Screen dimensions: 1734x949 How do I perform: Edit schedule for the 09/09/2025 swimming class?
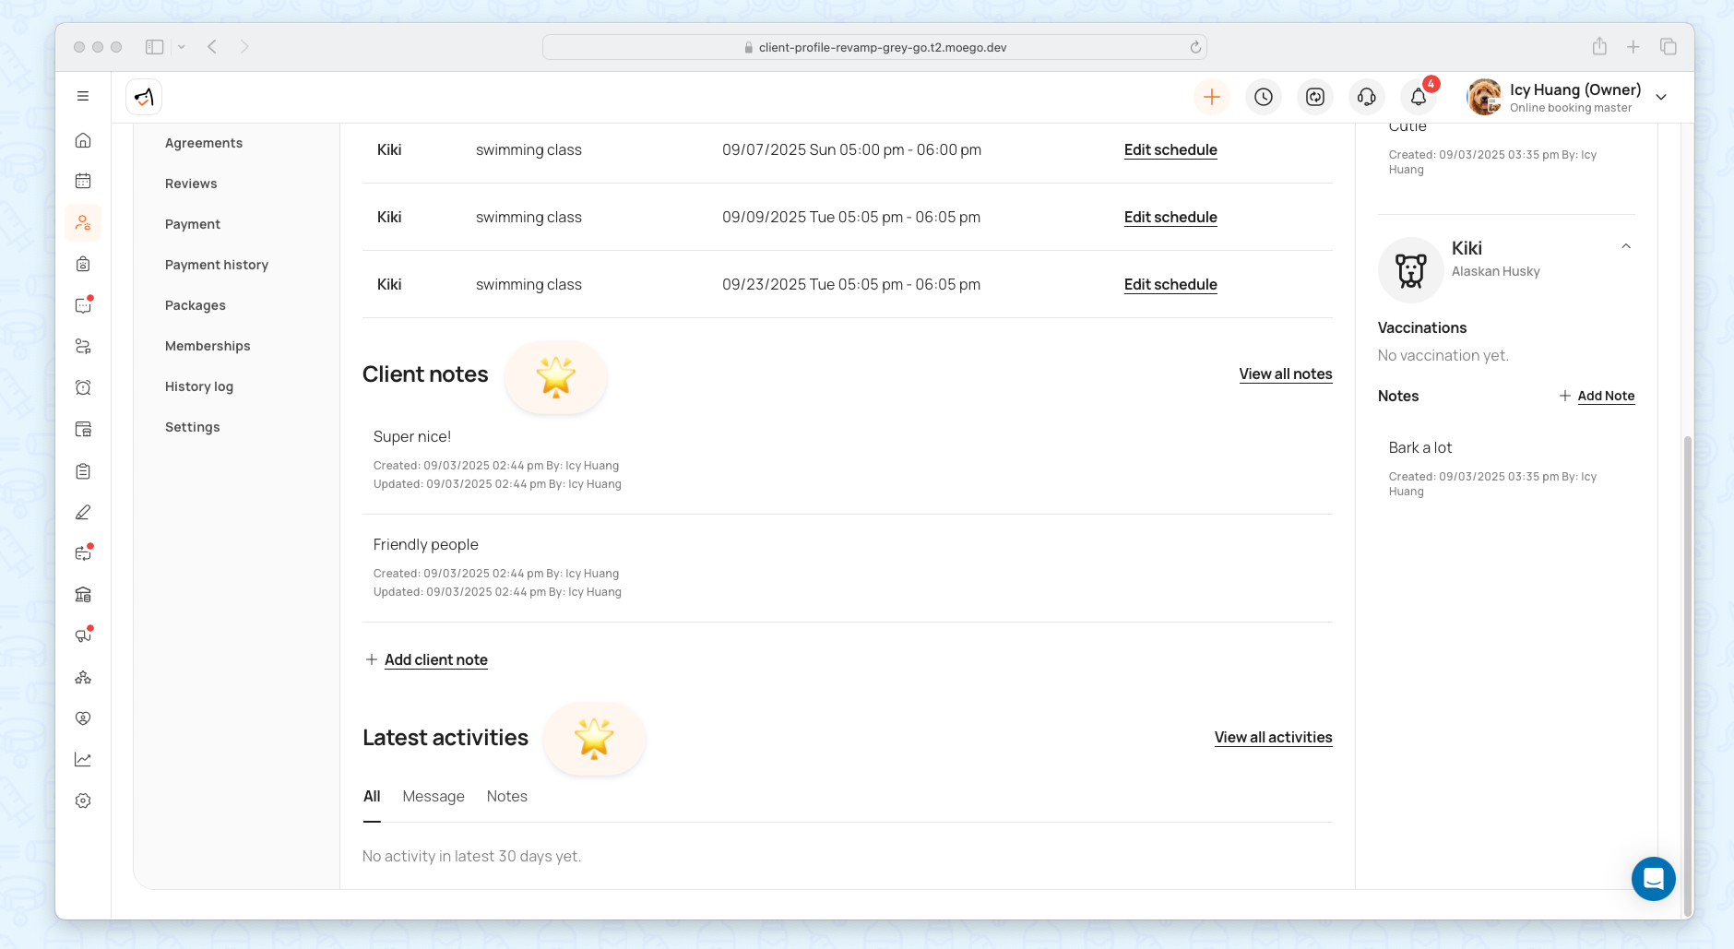pos(1170,217)
